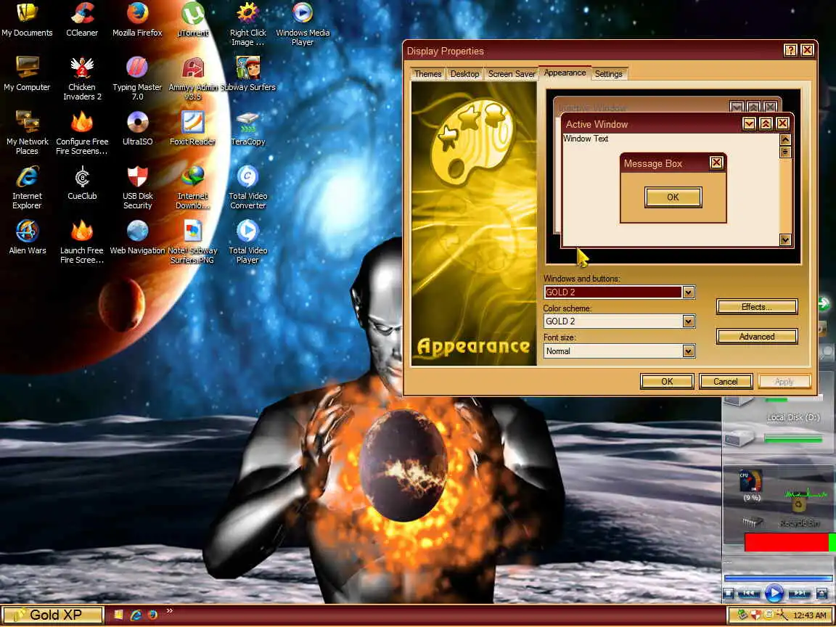Launch Total Video Player desktop icon
Viewport: 836px width, 627px height.
coord(248,242)
